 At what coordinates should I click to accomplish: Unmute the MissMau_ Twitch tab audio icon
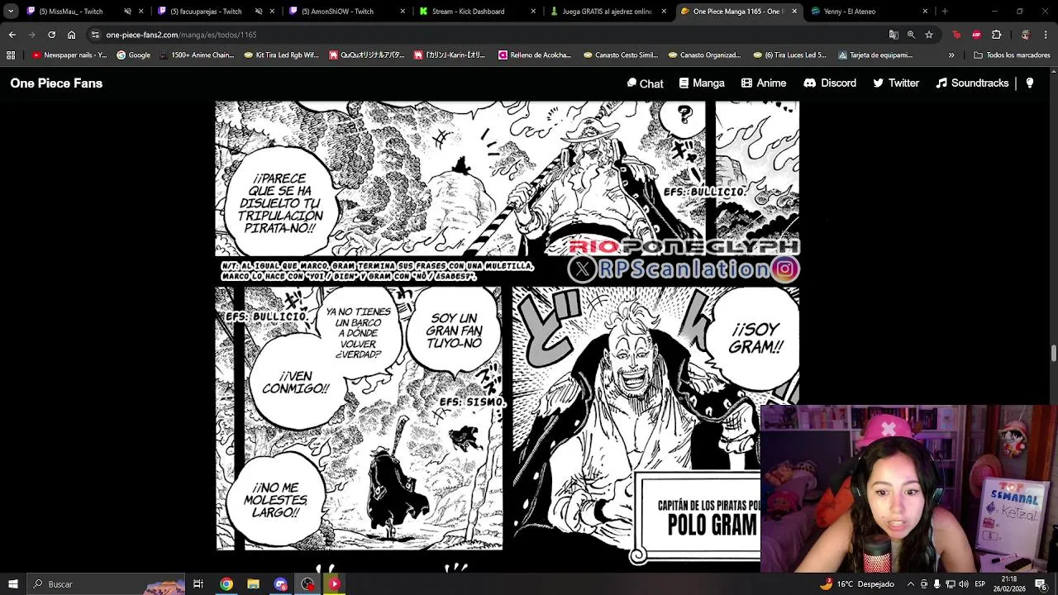[127, 12]
